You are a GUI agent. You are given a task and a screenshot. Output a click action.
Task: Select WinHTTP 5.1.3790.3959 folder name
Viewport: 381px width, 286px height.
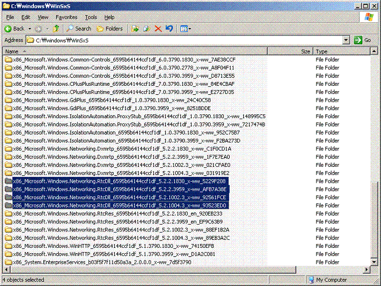tap(114, 254)
